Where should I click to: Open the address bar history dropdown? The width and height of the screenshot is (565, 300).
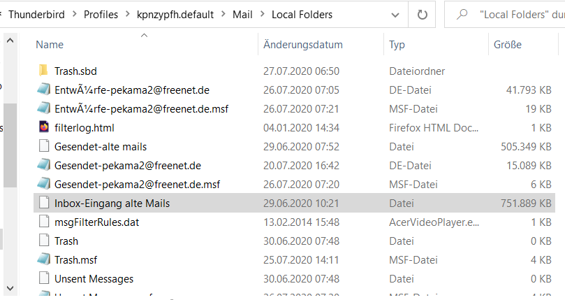[397, 14]
